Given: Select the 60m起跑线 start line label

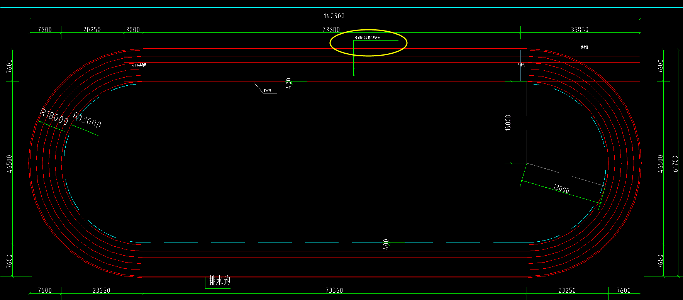Looking at the screenshot, I should pyautogui.click(x=139, y=65).
